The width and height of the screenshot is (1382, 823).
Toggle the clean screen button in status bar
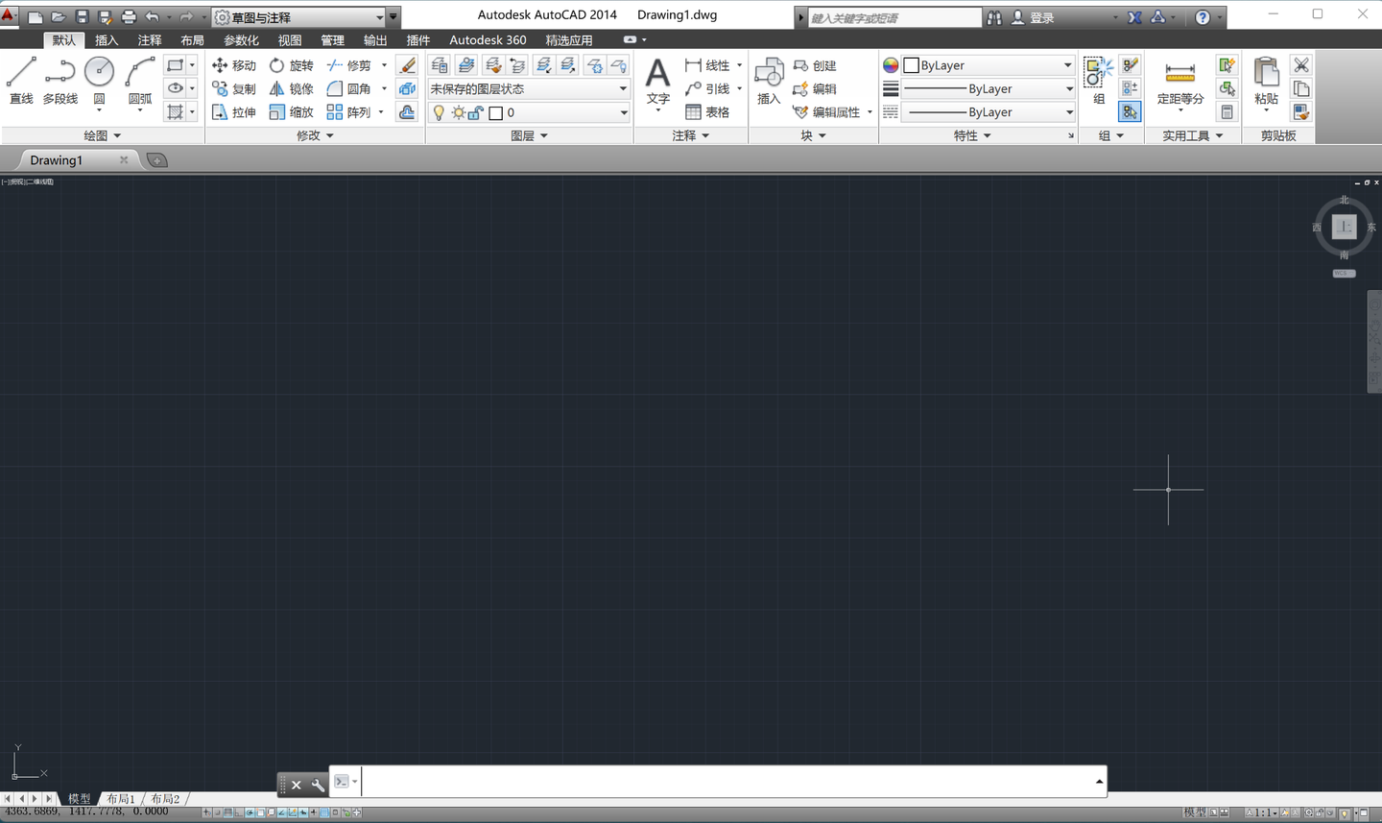pyautogui.click(x=1364, y=813)
